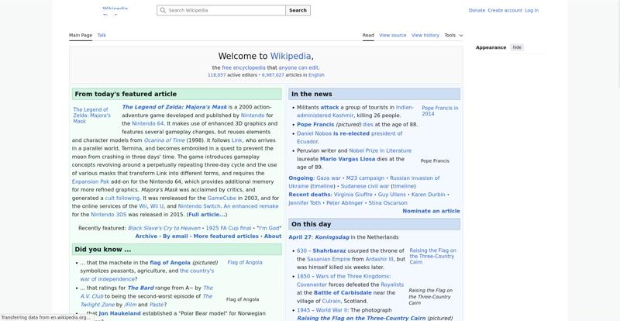
Task: Open Nominate an article link
Action: coord(431,211)
